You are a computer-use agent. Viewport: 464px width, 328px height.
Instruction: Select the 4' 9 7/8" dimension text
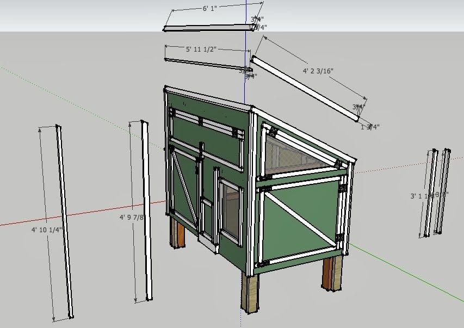point(132,218)
